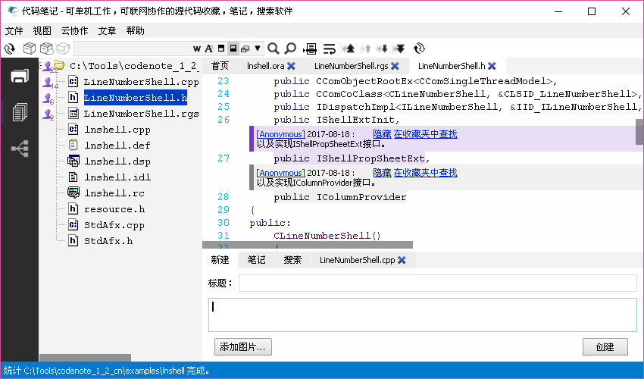This screenshot has height=379, width=644.
Task: Open the 云协作 menu
Action: [x=74, y=31]
